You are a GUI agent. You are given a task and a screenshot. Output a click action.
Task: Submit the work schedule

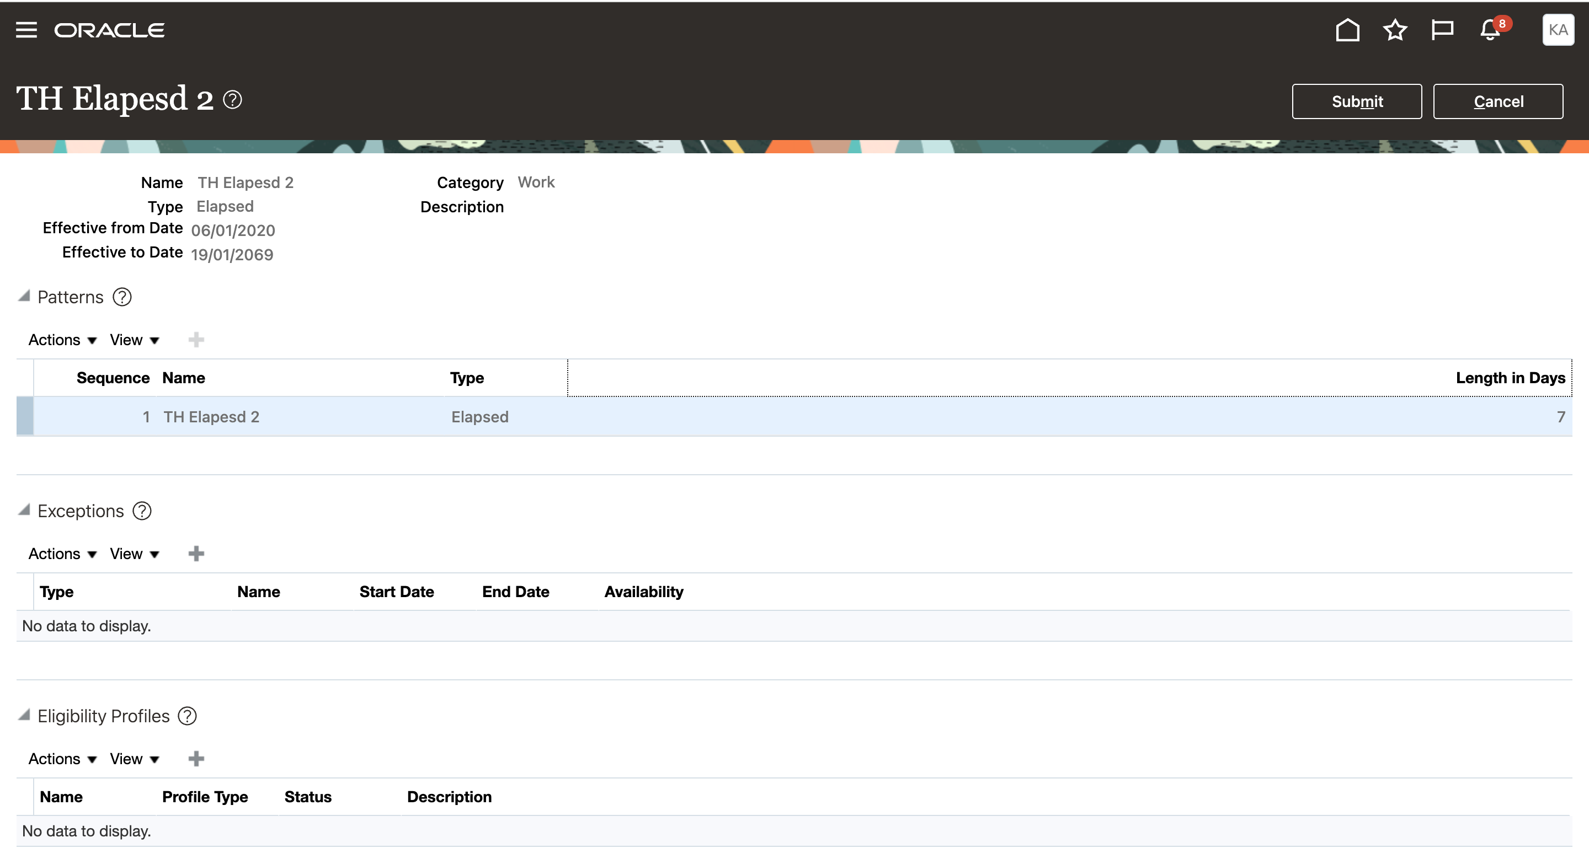click(x=1357, y=101)
